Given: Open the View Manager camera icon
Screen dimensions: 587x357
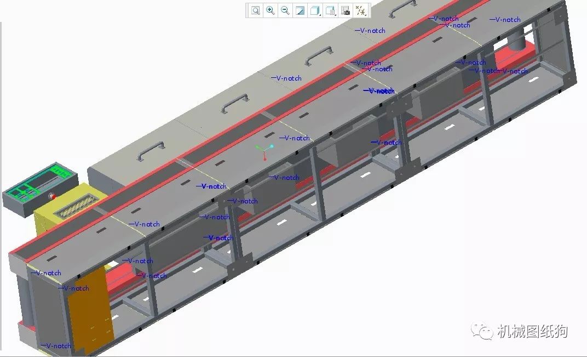Looking at the screenshot, I should pos(346,10).
